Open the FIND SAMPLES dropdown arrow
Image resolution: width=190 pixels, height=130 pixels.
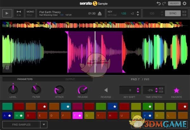point(44,125)
